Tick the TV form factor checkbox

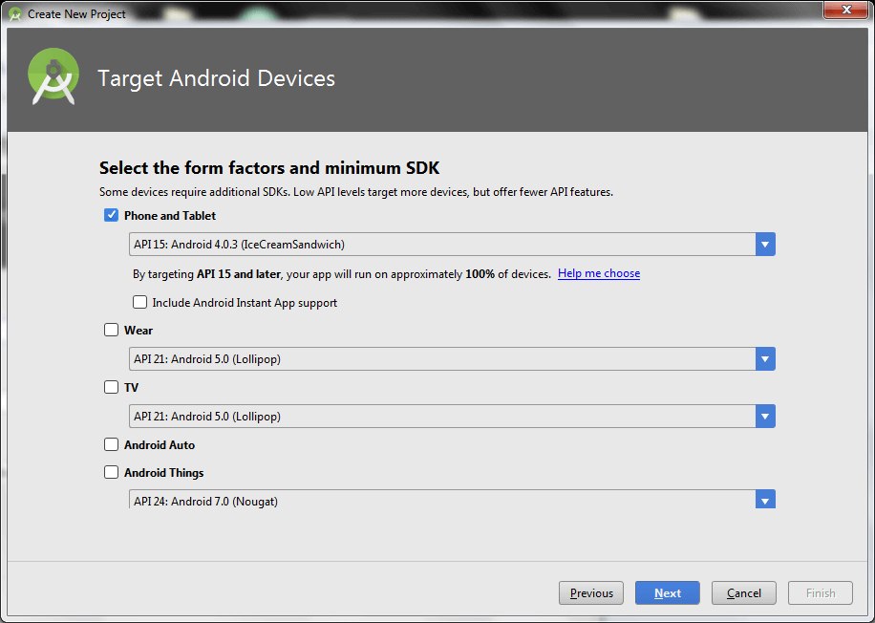[111, 388]
